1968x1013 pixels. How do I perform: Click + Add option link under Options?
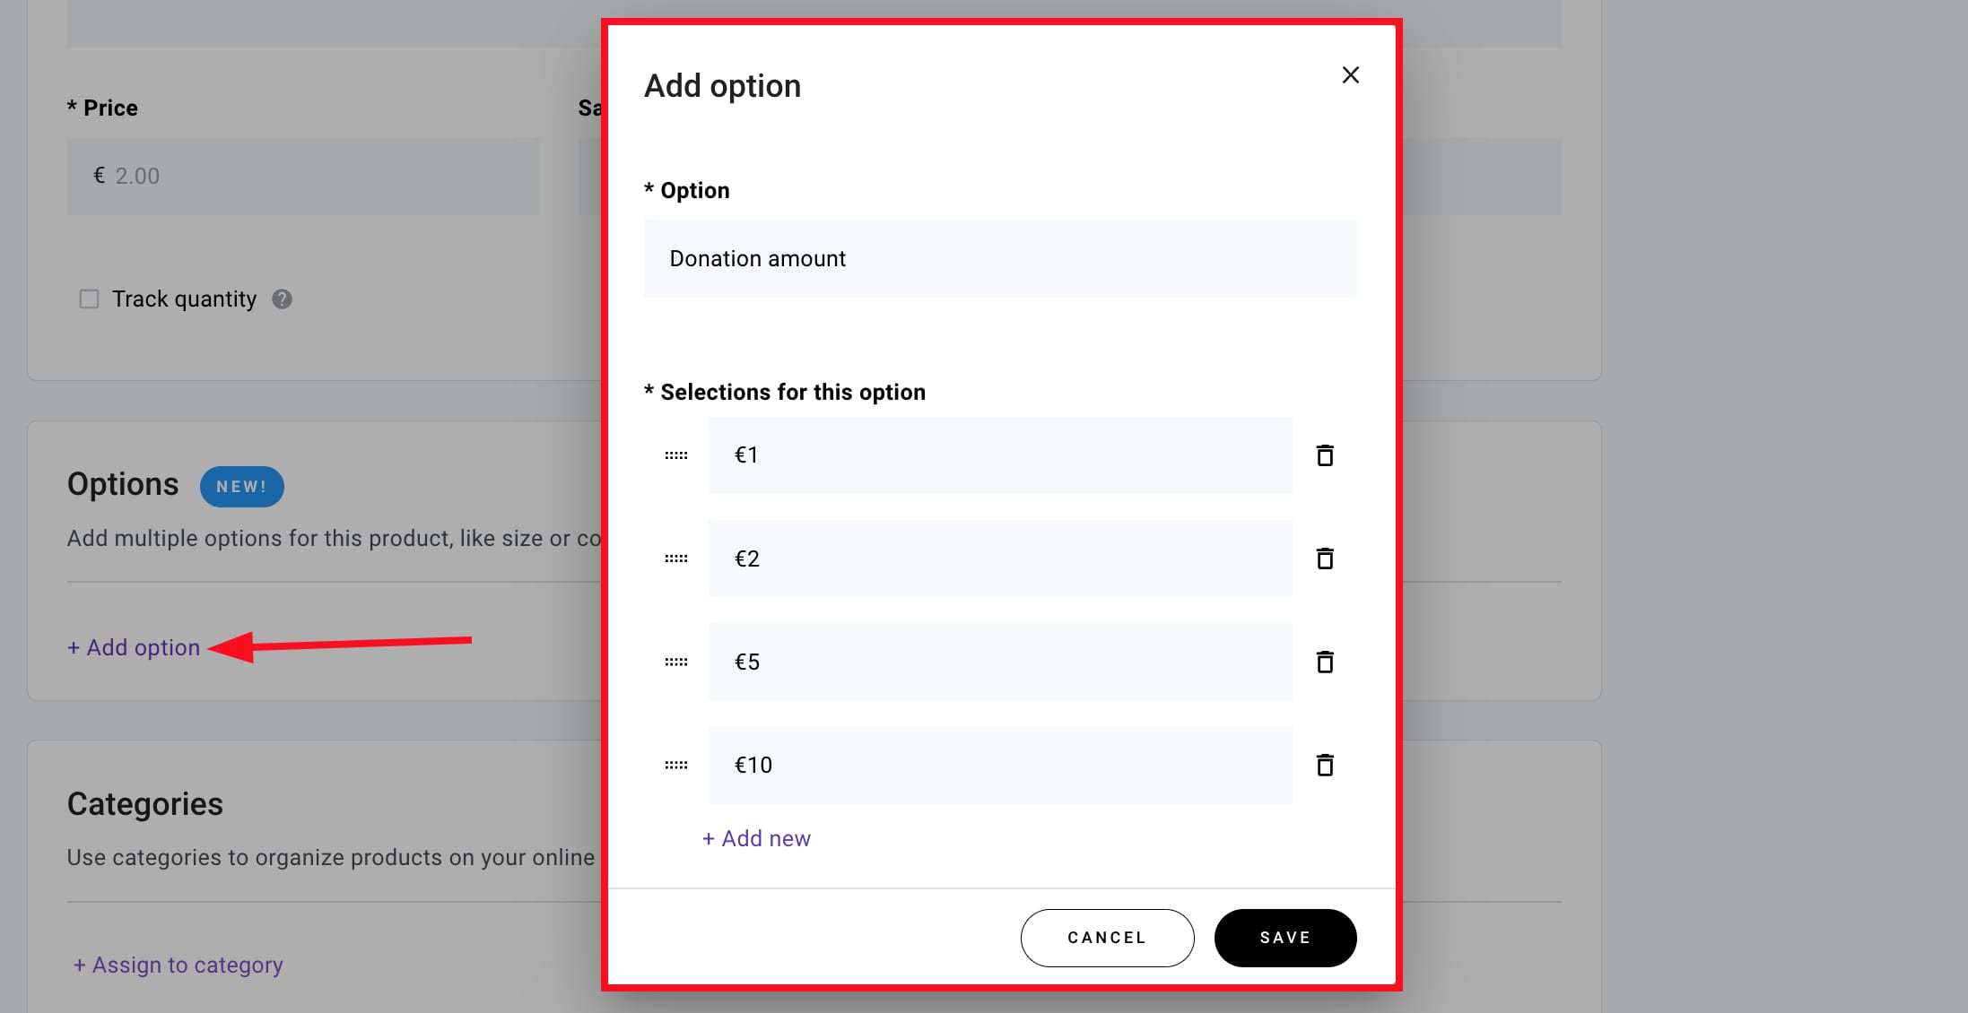134,647
